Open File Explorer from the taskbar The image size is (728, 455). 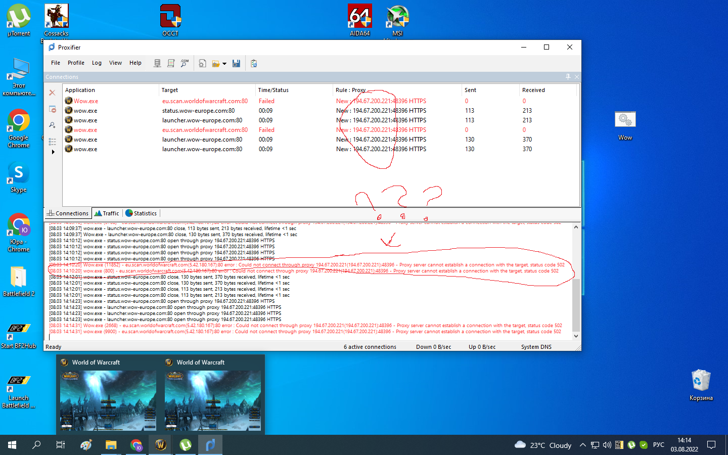[x=111, y=445]
